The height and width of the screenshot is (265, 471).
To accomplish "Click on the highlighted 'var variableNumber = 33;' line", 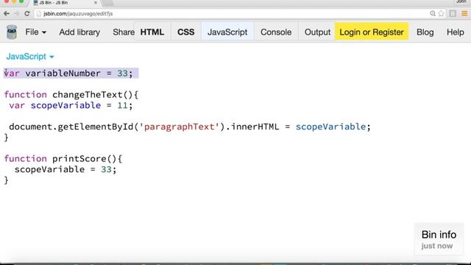I will [x=71, y=74].
